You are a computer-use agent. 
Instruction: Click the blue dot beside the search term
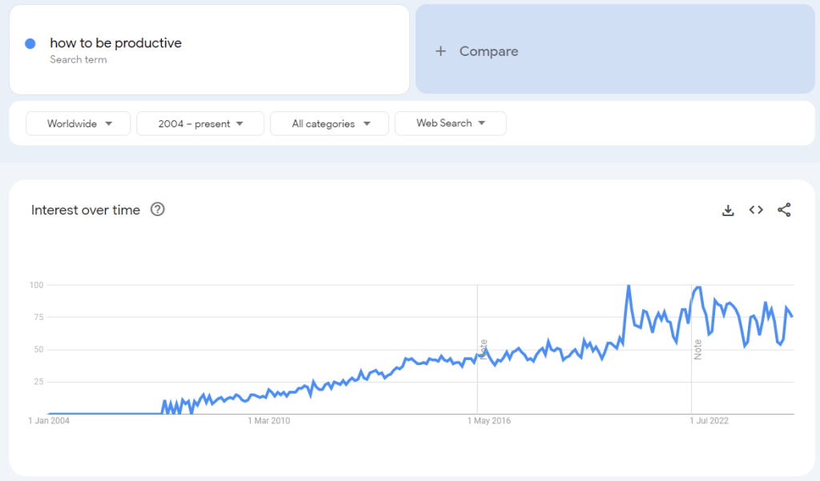click(30, 43)
